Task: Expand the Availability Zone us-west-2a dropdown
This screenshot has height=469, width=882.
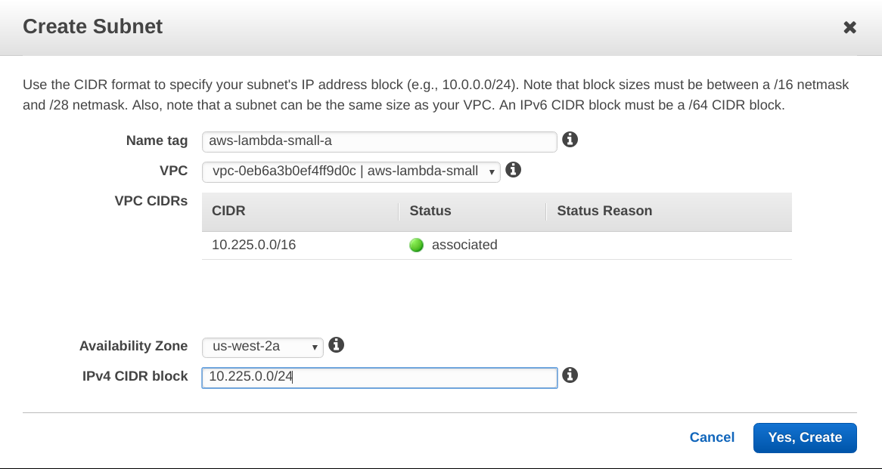Action: (262, 347)
